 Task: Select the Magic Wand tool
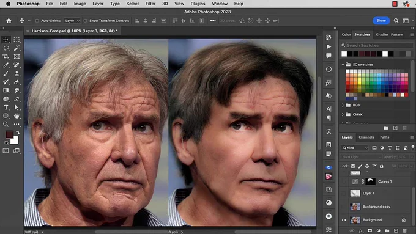click(17, 48)
